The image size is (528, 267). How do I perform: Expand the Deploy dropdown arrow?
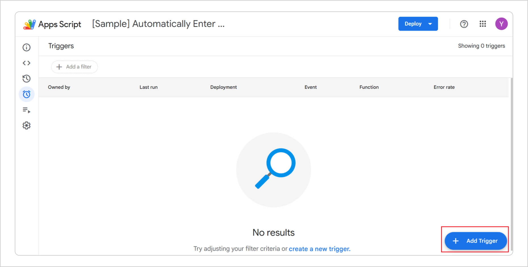click(430, 24)
